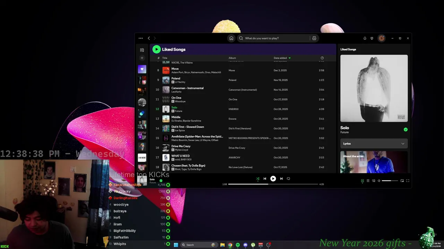Select the song 'Drive Me Crazy'
This screenshot has height=249, width=444.
pos(181,146)
